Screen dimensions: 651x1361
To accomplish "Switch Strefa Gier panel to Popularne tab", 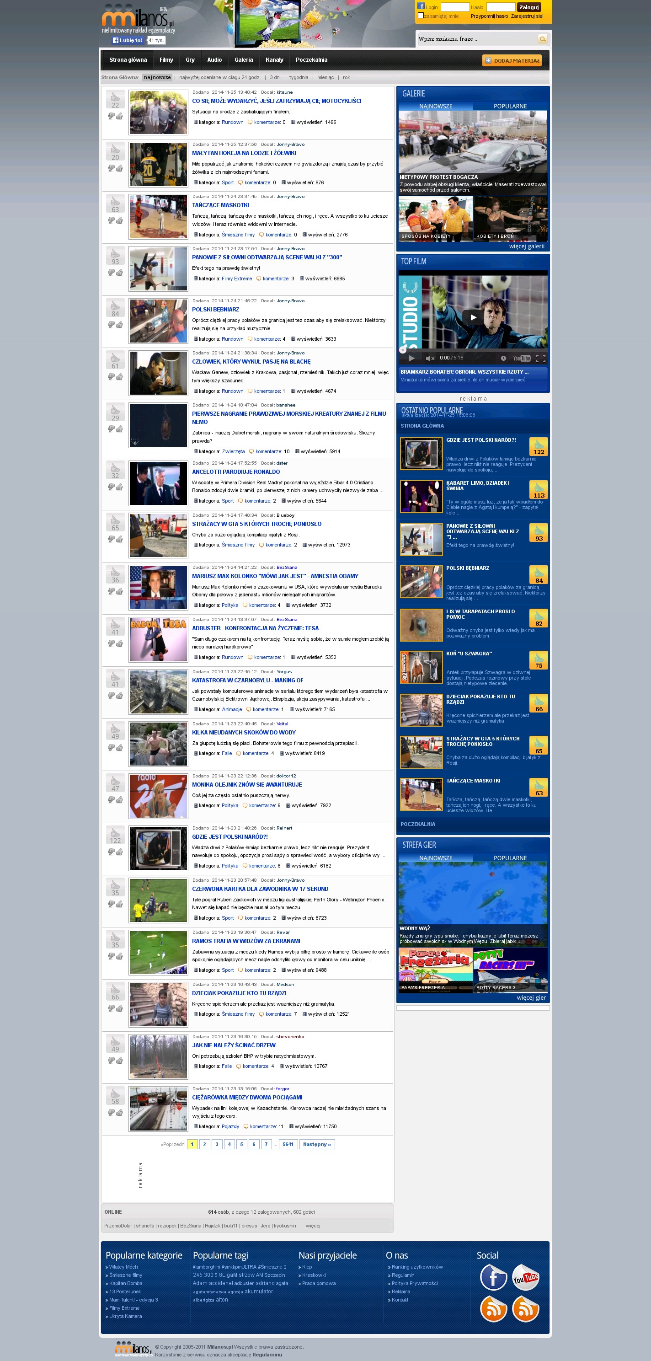I will point(510,858).
